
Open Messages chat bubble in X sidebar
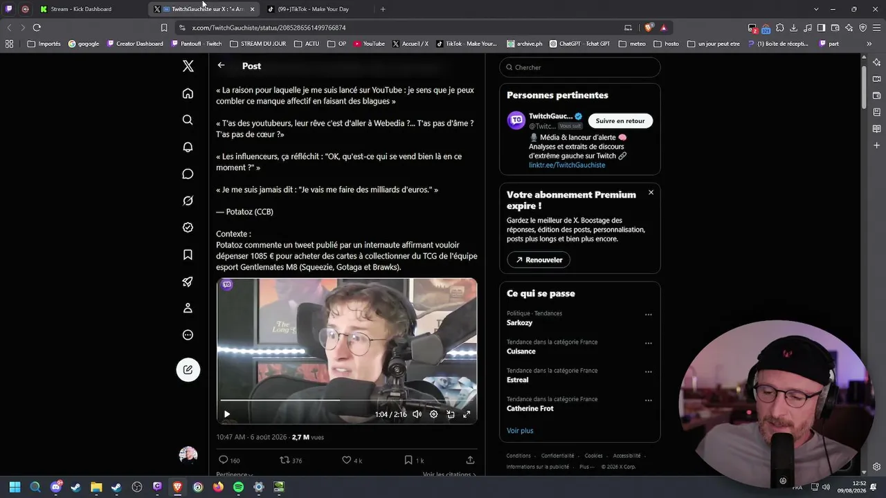pos(188,174)
